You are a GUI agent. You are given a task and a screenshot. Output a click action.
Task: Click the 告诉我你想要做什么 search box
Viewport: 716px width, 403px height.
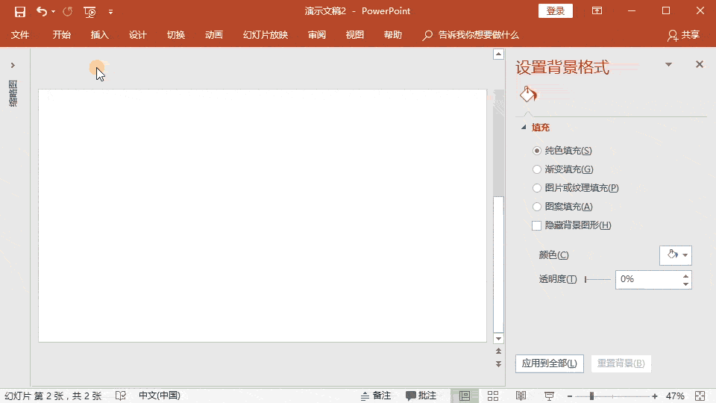click(471, 35)
